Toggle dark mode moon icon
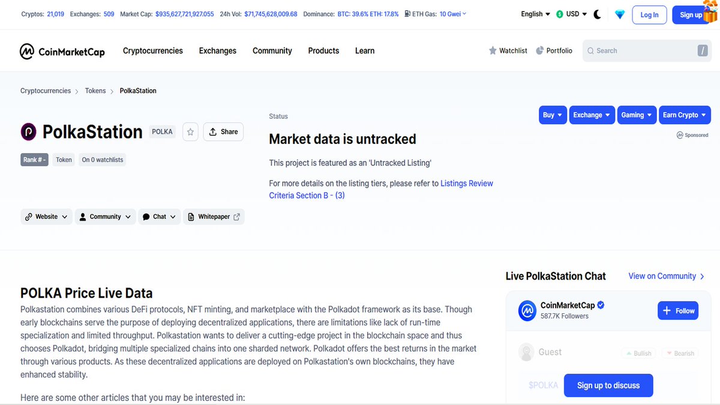This screenshot has width=720, height=405. click(x=597, y=14)
